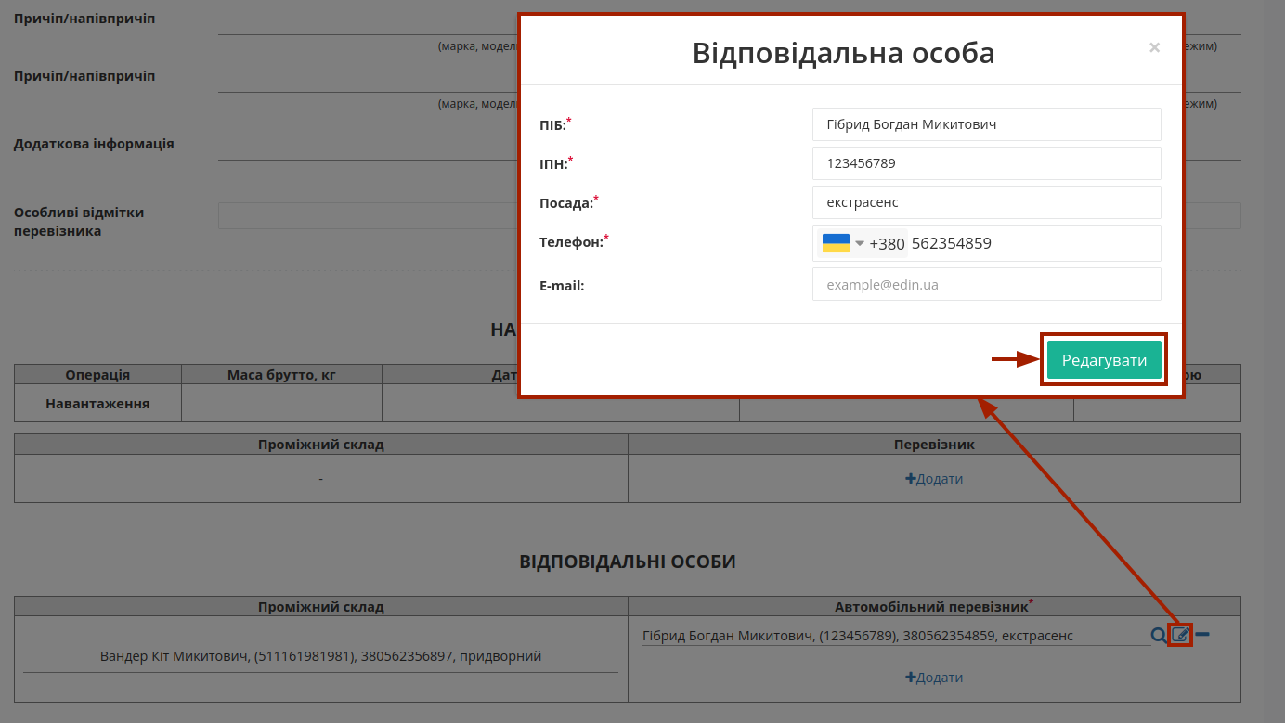Click the Проміжний склад header in Відповідальні особи table
Viewport: 1285px width, 723px height.
[320, 607]
